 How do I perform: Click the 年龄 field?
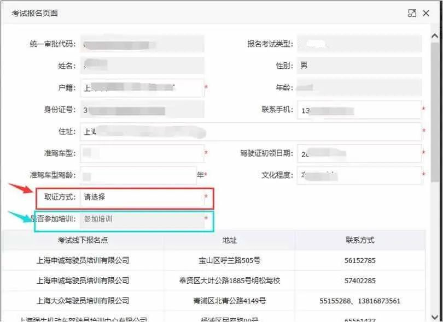coord(359,88)
